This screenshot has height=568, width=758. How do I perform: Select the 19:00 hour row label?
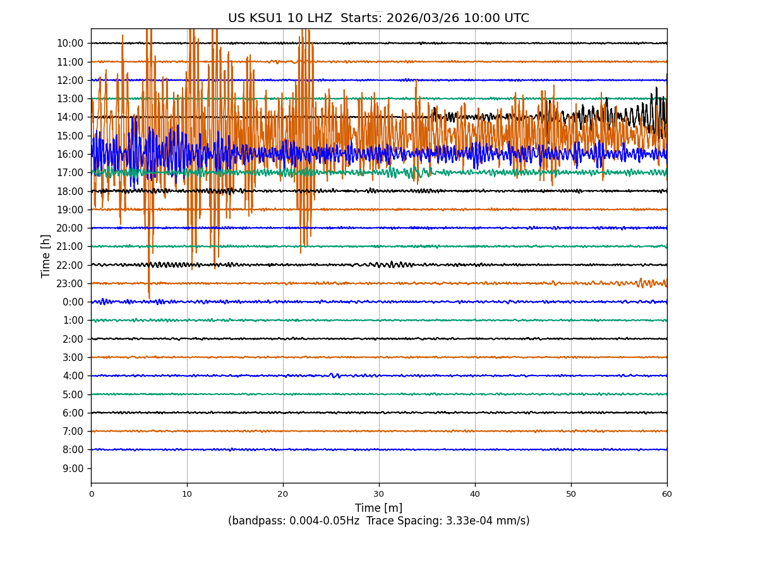(70, 210)
